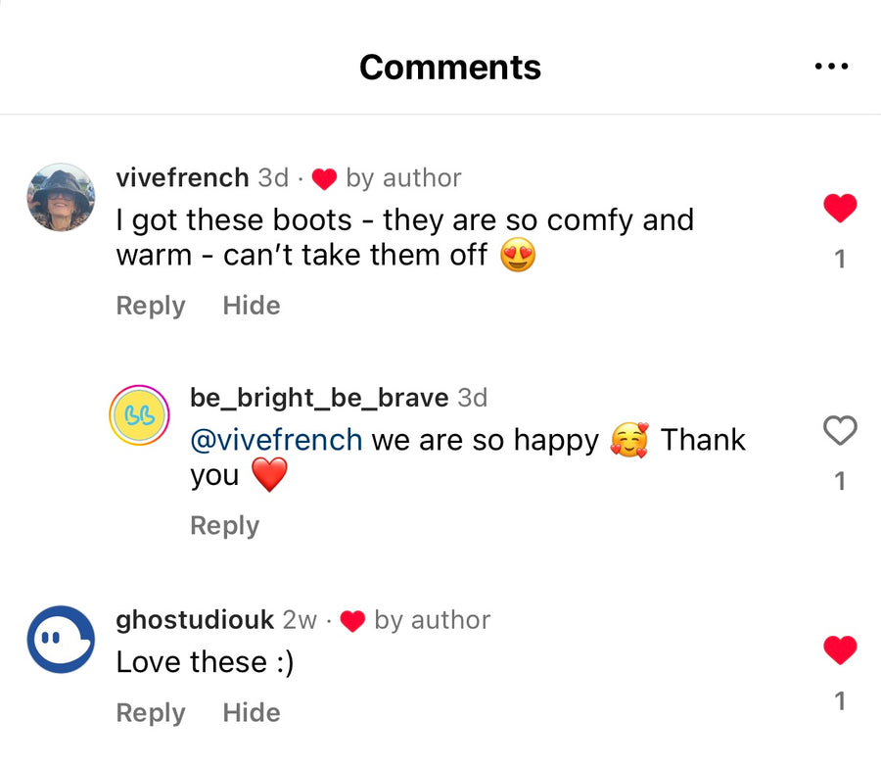
Task: Open vivefrench's profile picture
Action: [61, 197]
